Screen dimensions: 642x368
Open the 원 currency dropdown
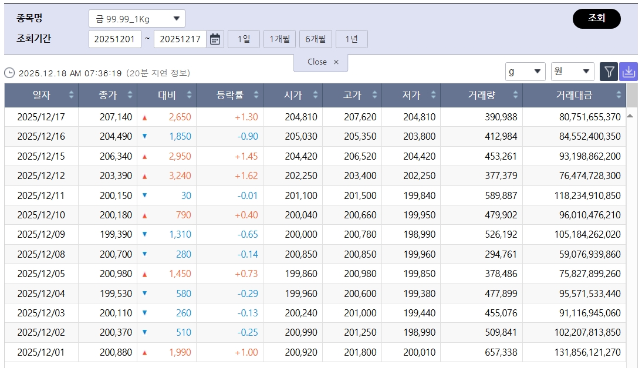[573, 72]
